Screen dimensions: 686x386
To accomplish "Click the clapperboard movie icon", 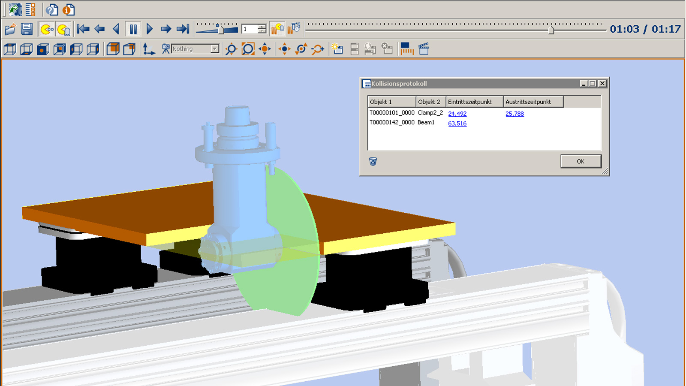I will (x=424, y=49).
